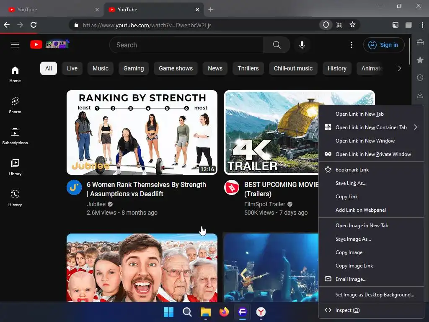Image resolution: width=429 pixels, height=322 pixels.
Task: Reload the current YouTube page
Action: pos(34,25)
